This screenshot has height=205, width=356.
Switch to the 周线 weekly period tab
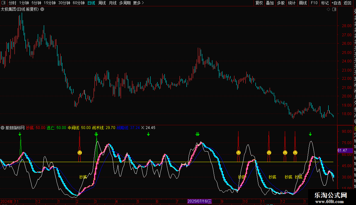pyautogui.click(x=102, y=3)
